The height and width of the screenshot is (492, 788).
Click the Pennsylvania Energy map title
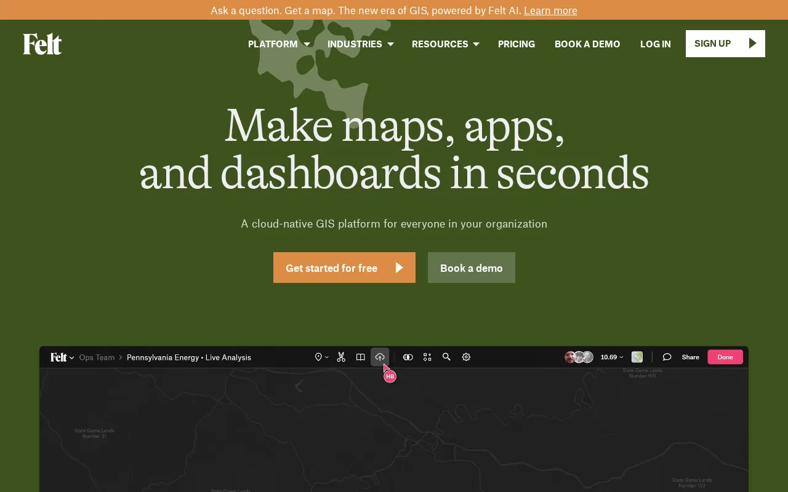coord(189,357)
